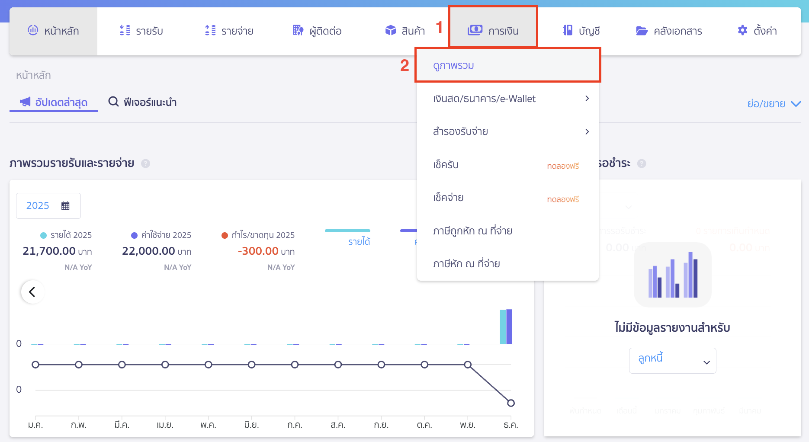Click the รายจ่าย expense icon
This screenshot has height=442, width=809.
(209, 30)
